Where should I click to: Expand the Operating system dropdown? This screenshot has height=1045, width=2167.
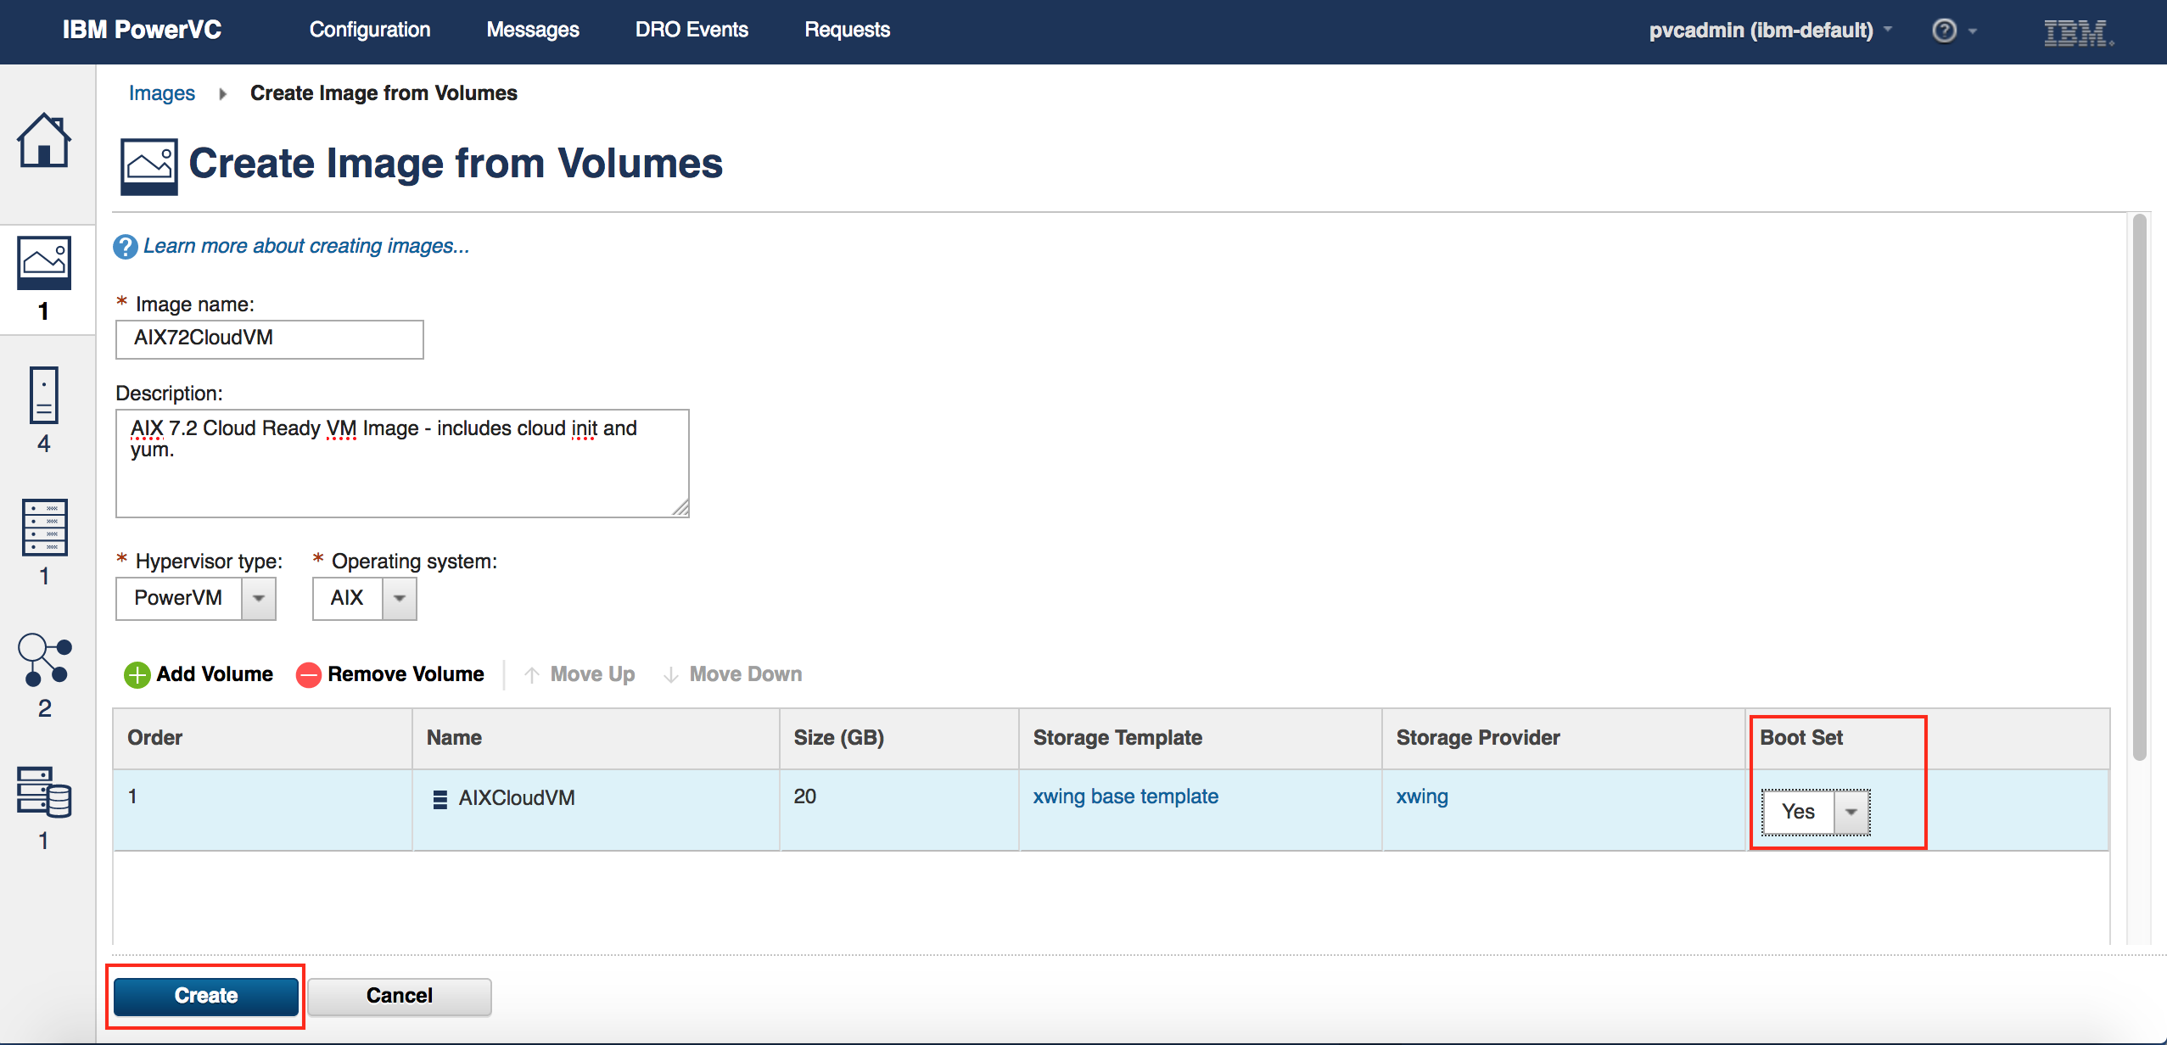[400, 599]
